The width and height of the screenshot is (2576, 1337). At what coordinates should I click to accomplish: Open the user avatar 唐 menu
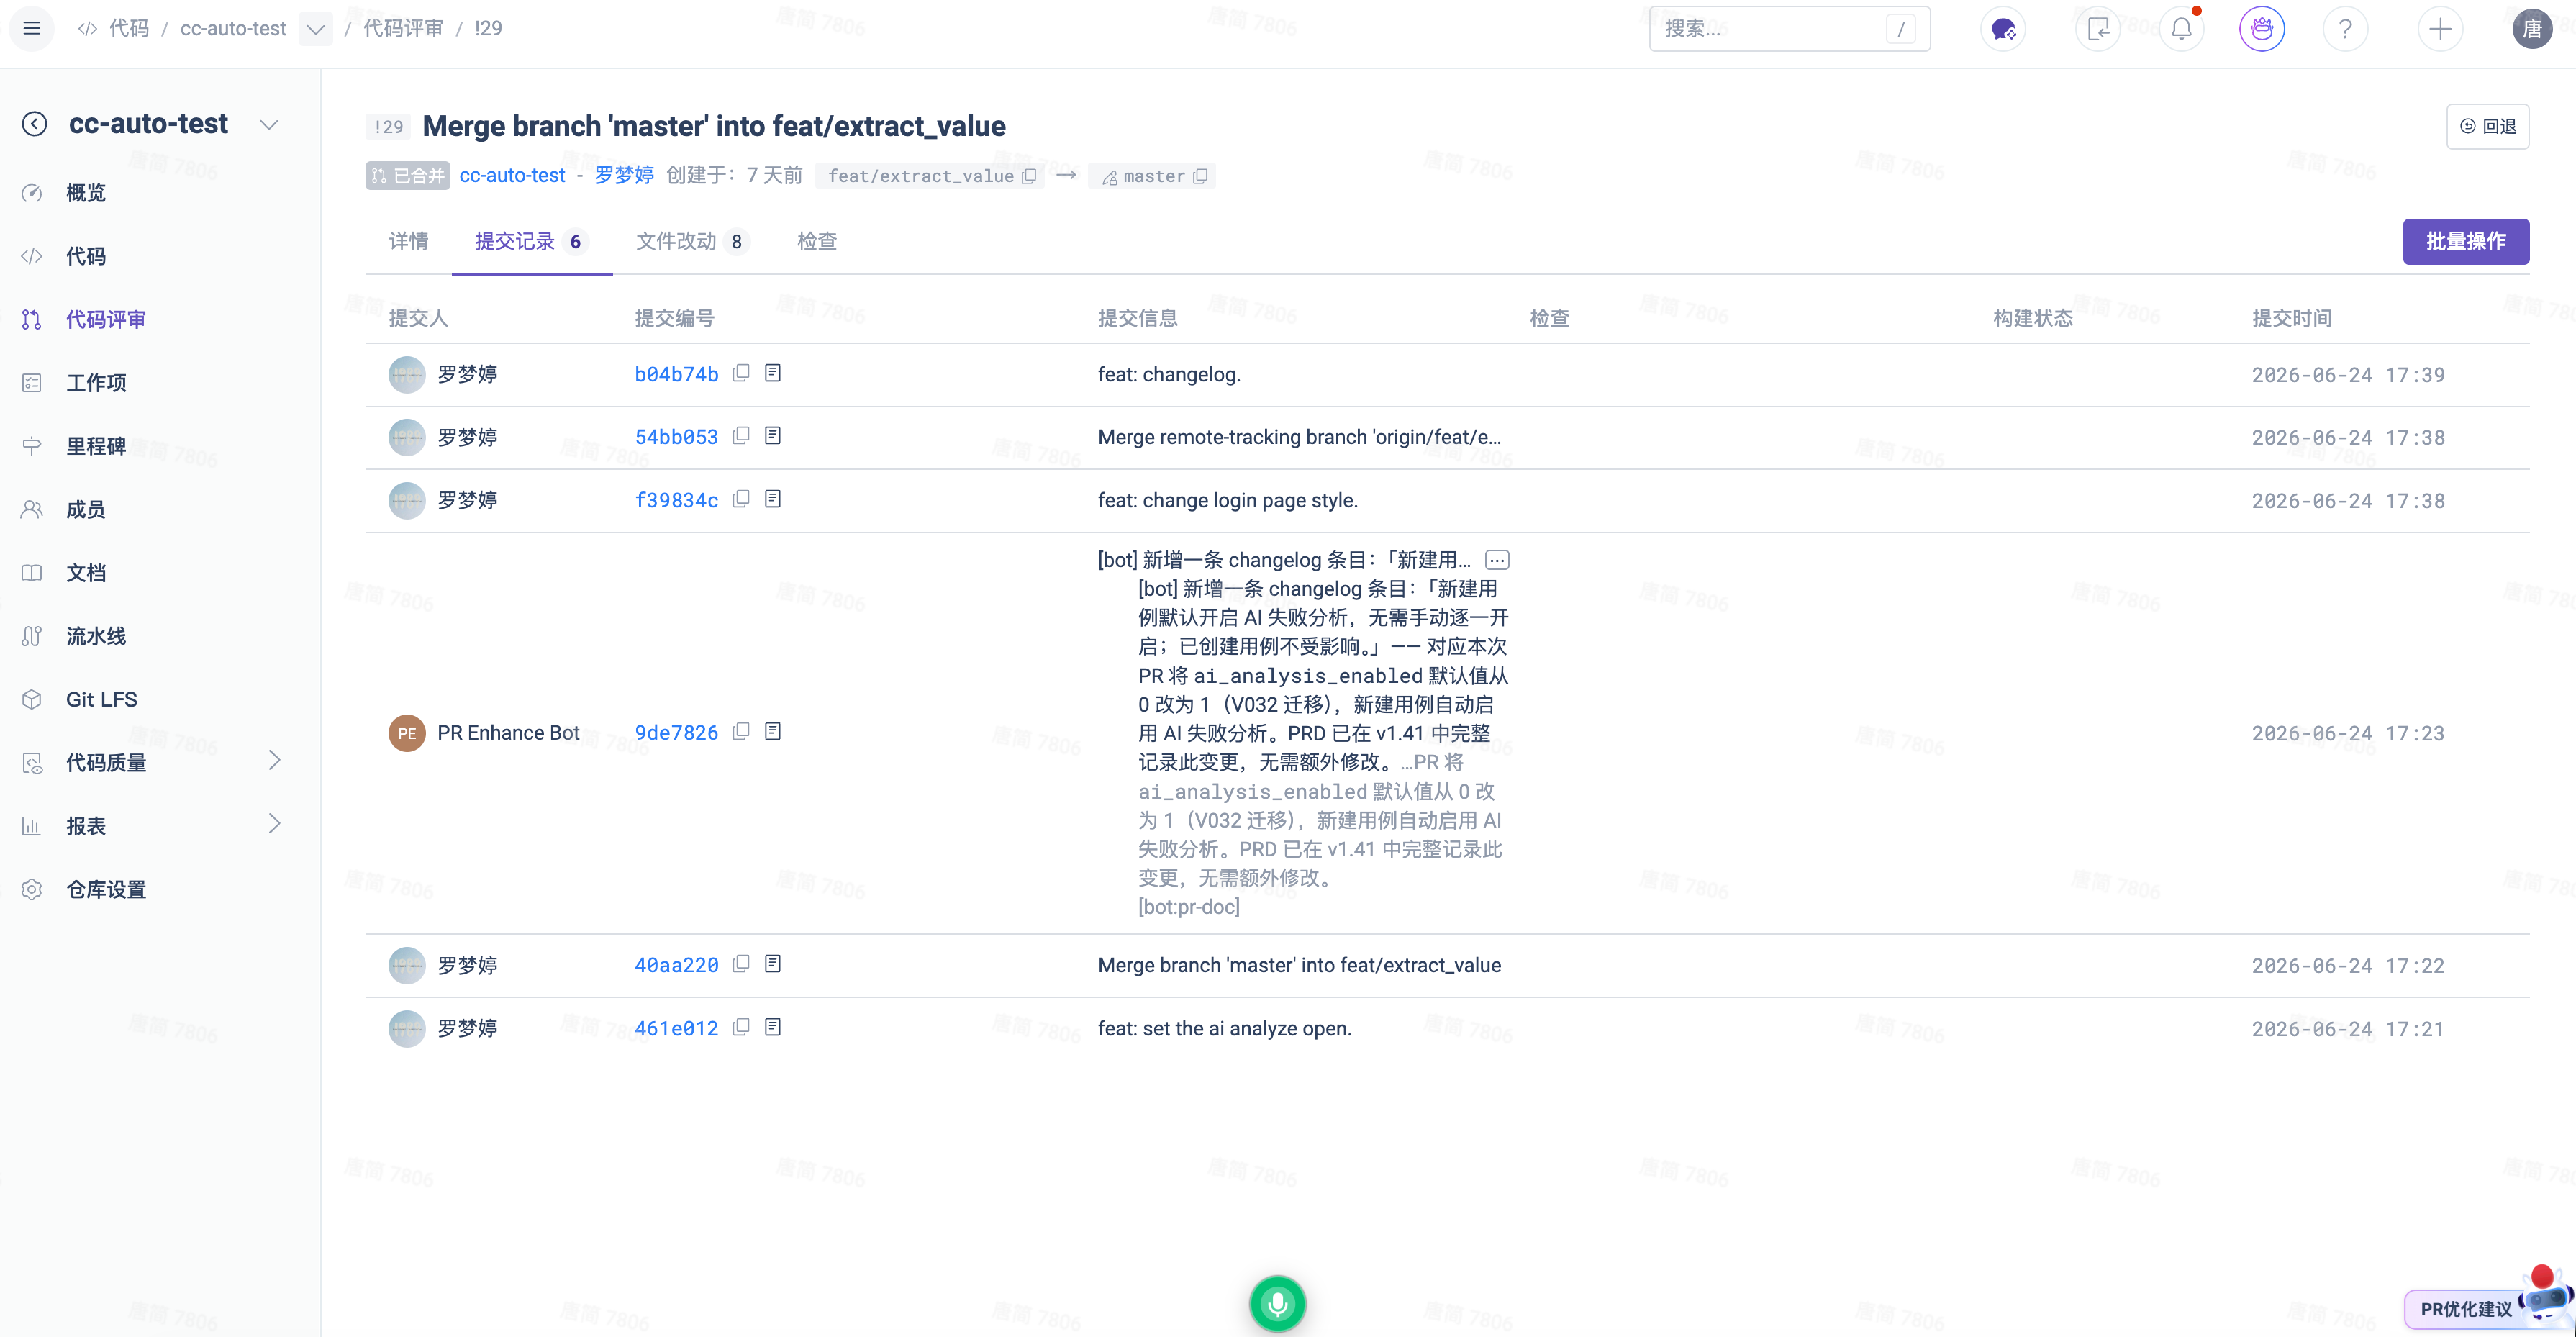(x=2532, y=29)
